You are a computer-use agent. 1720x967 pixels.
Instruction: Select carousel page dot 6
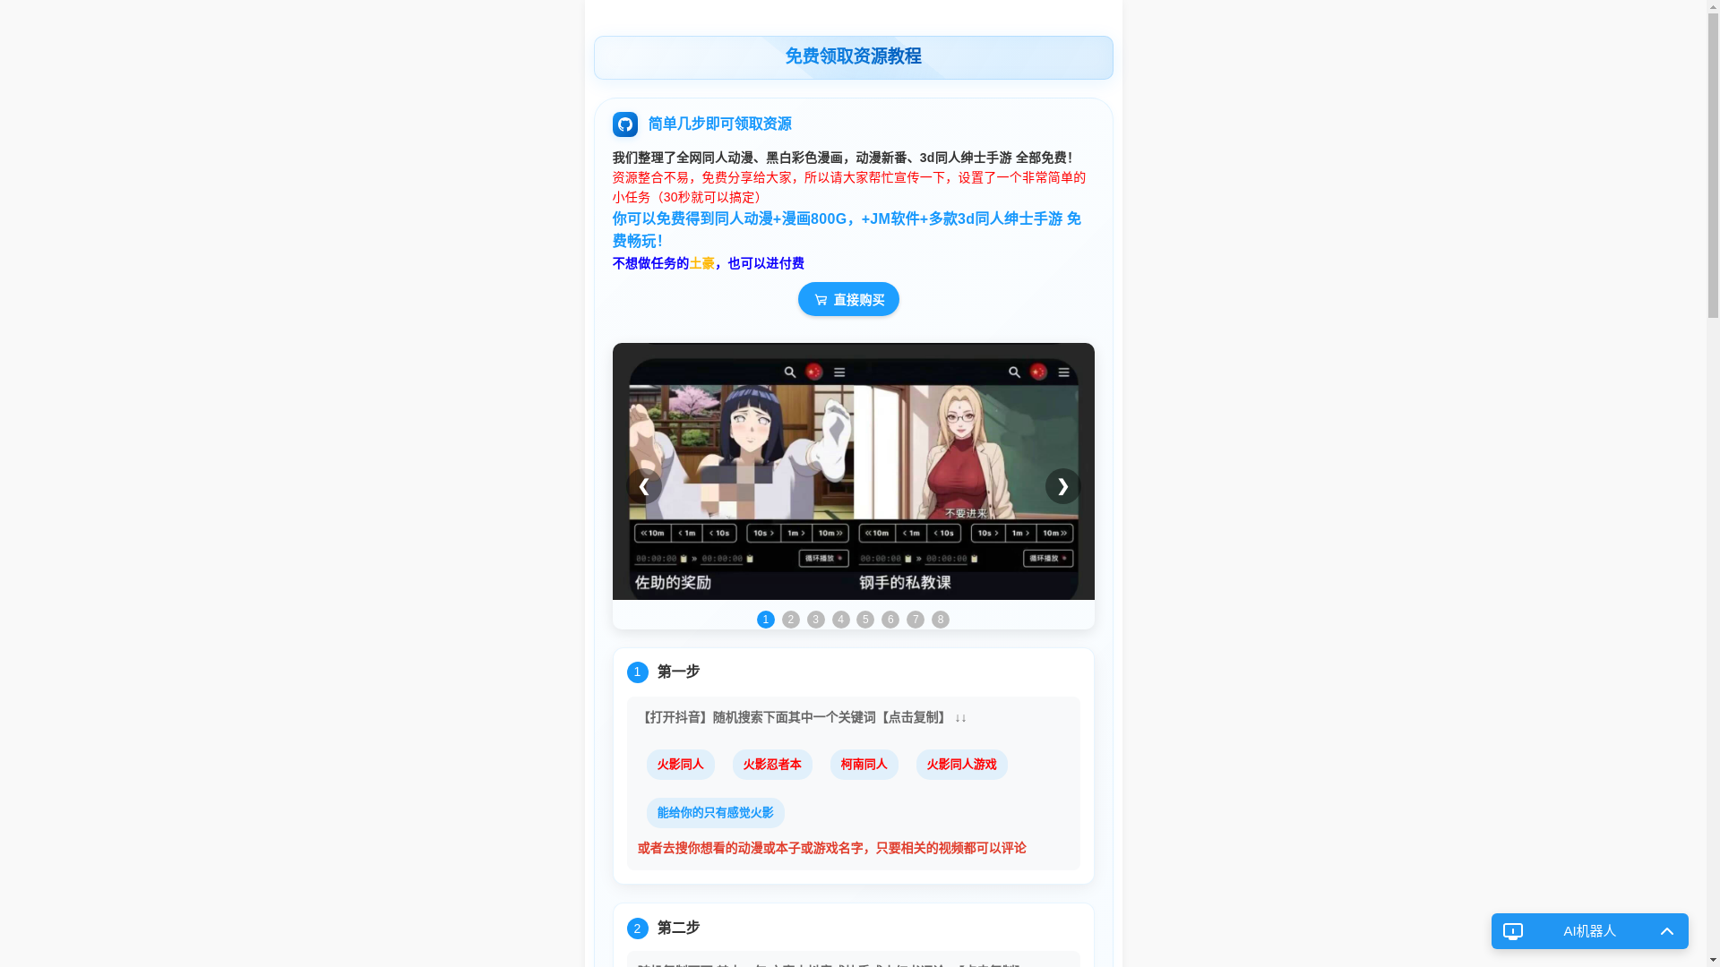tap(890, 620)
